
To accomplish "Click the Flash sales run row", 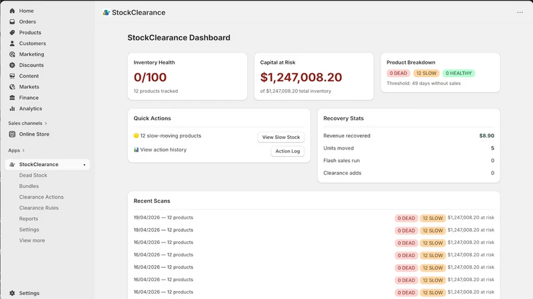I will (408, 161).
